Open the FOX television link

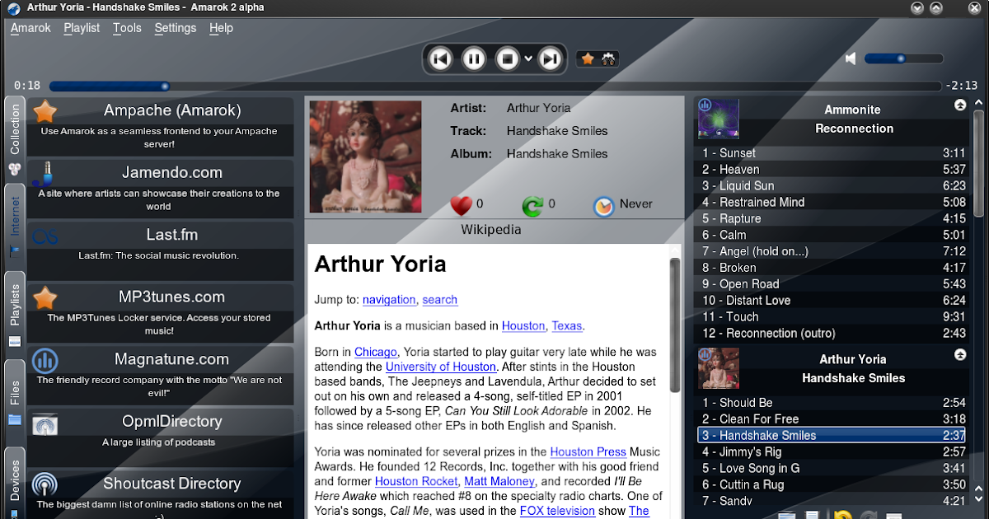click(x=557, y=511)
